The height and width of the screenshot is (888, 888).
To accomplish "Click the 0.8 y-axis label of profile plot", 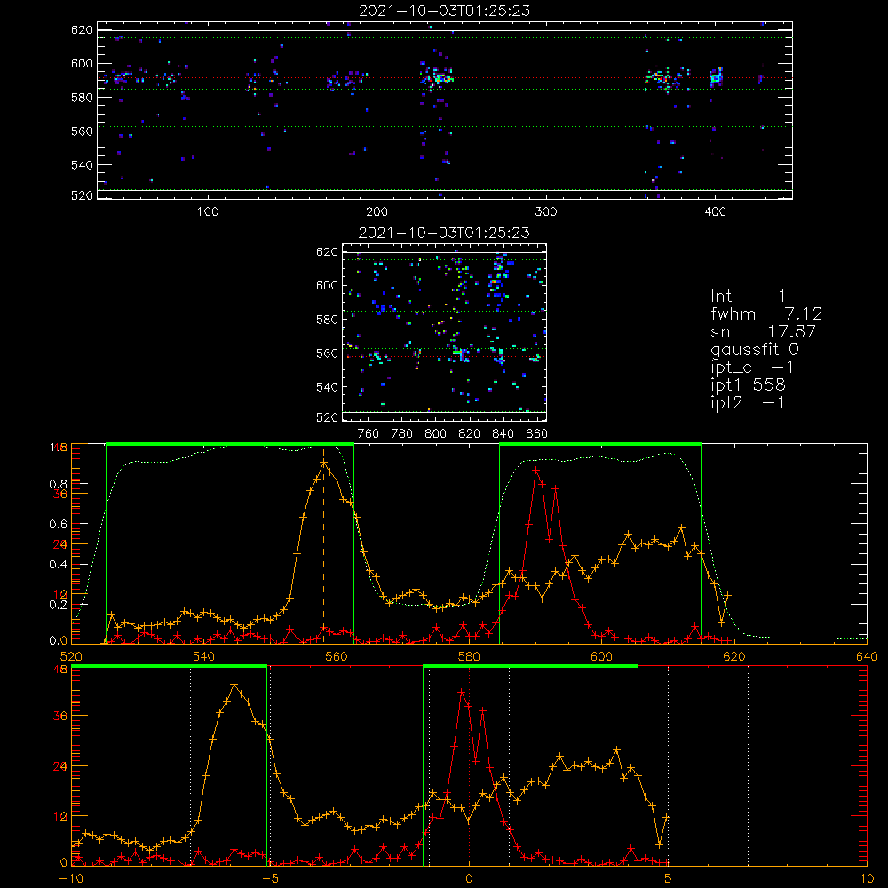I will click(x=58, y=484).
